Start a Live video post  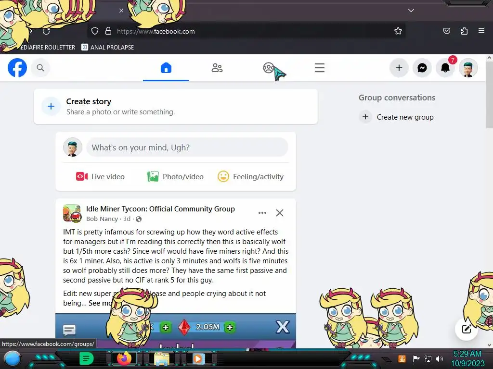[x=100, y=177]
